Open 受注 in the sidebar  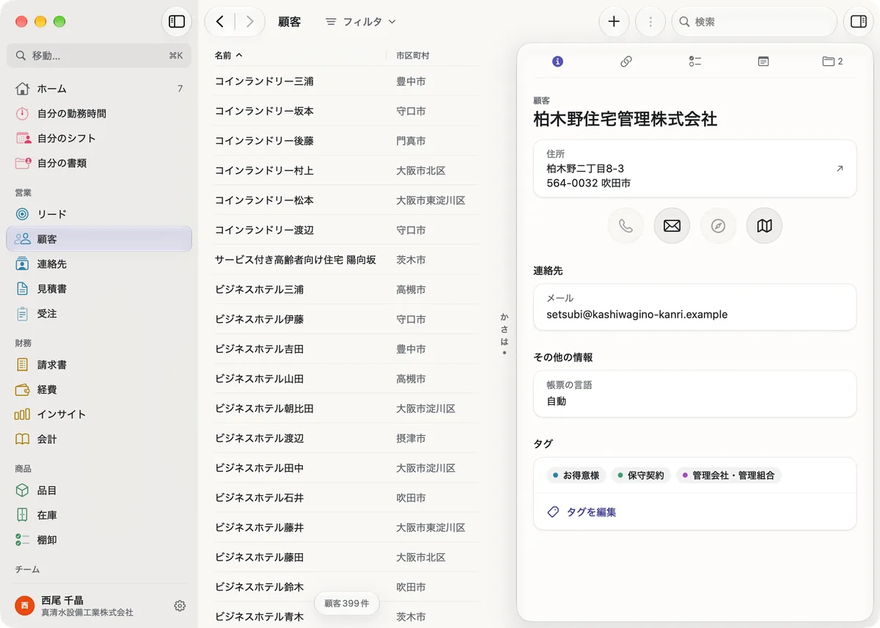(x=99, y=313)
